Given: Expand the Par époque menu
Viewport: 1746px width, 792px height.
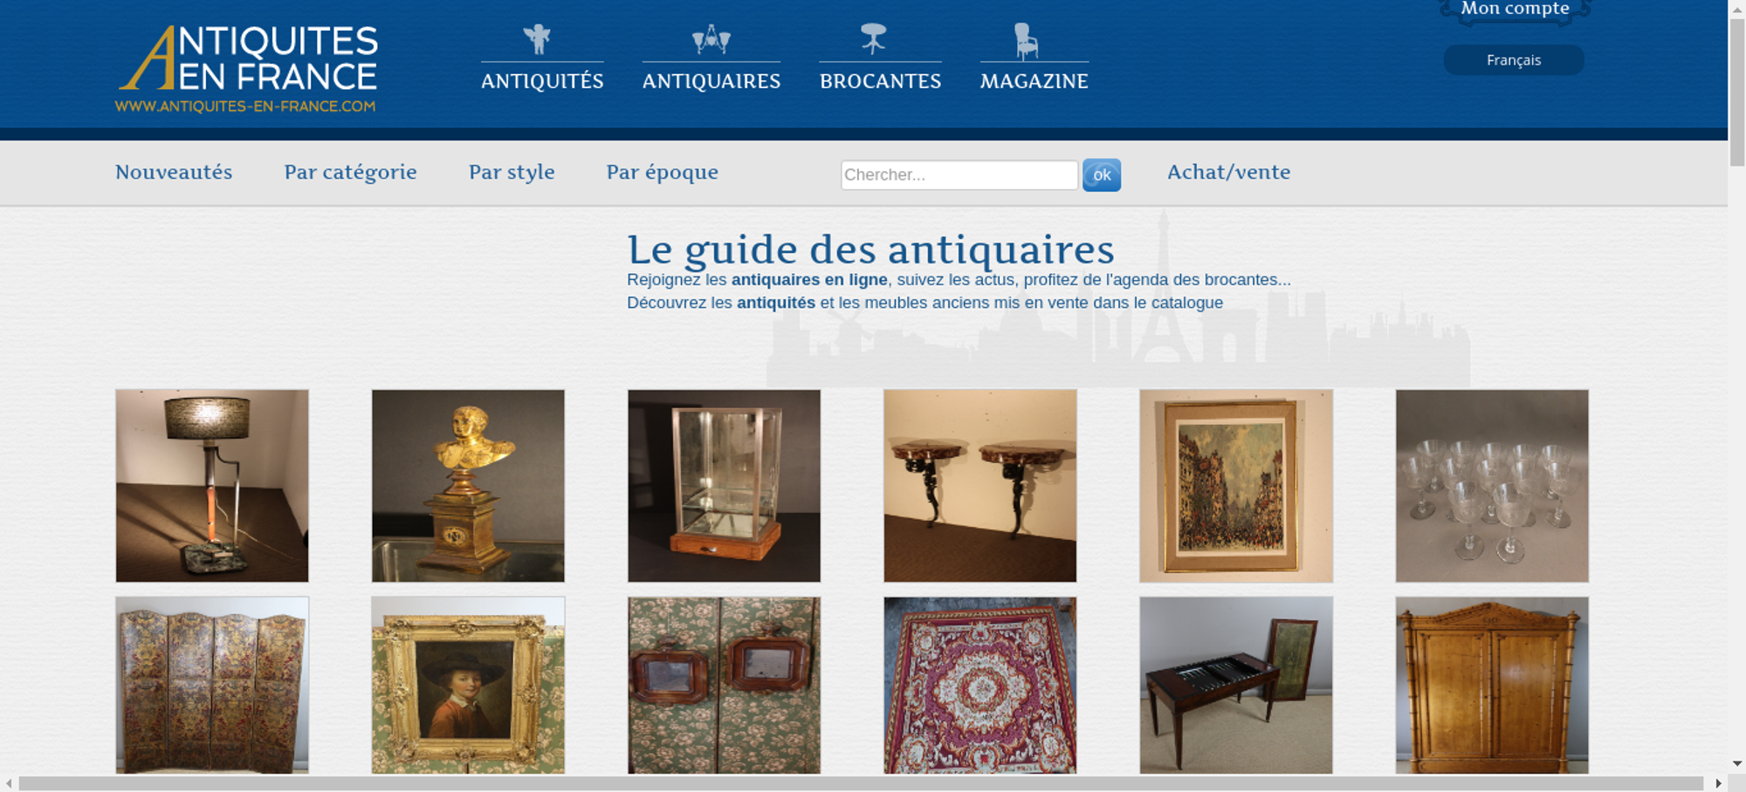Looking at the screenshot, I should tap(663, 173).
